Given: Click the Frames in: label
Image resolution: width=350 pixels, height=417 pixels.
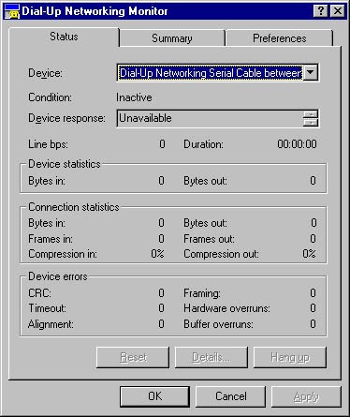Looking at the screenshot, I should pos(51,239).
